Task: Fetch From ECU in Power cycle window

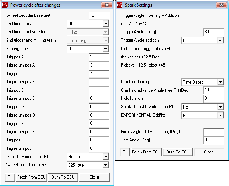Action: pyautogui.click(x=32, y=177)
